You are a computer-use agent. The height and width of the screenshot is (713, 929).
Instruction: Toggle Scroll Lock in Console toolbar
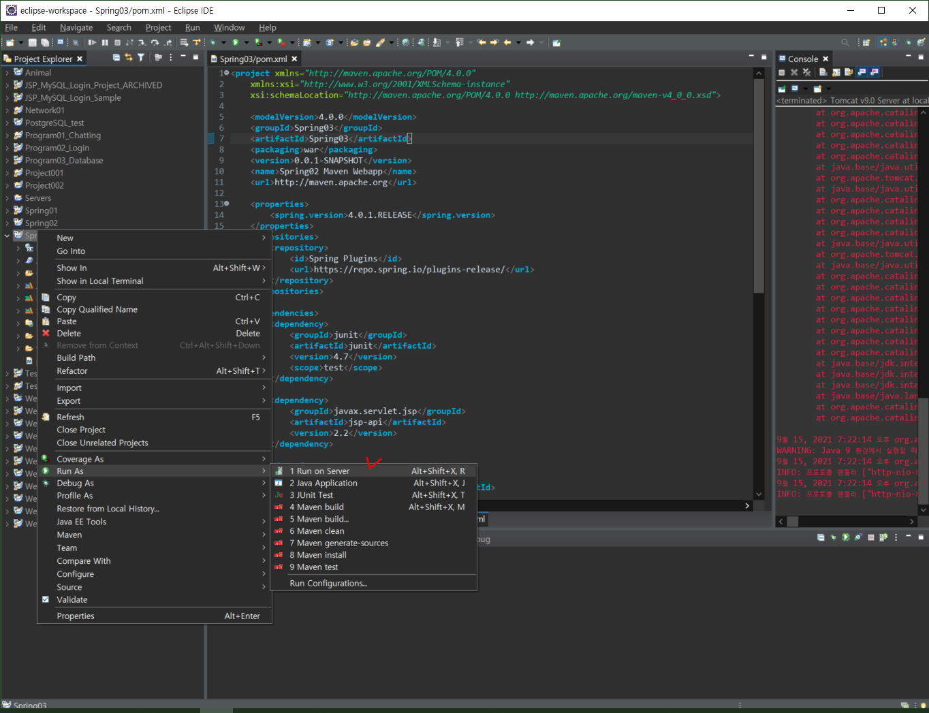[836, 72]
